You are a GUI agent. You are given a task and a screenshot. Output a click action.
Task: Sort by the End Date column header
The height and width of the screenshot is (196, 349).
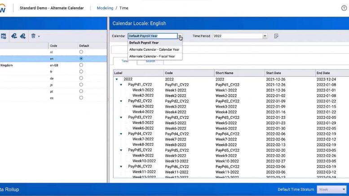click(332, 73)
